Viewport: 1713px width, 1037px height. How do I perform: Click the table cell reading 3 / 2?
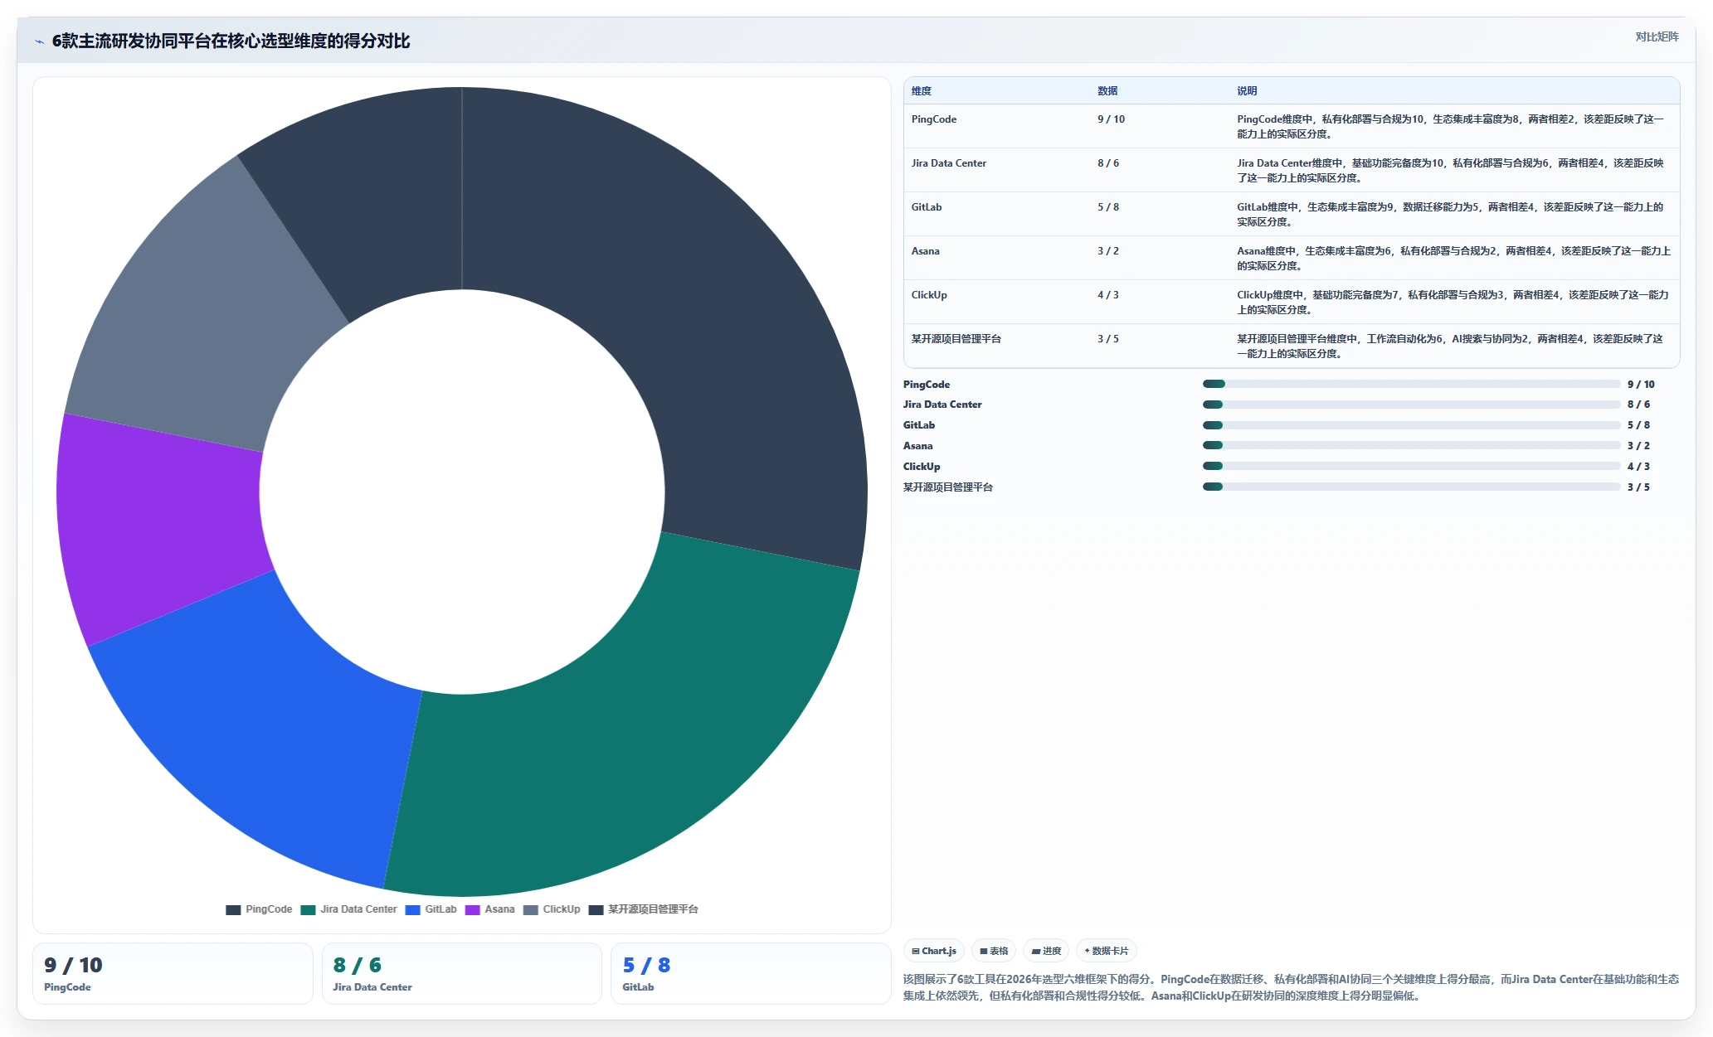[x=1108, y=251]
